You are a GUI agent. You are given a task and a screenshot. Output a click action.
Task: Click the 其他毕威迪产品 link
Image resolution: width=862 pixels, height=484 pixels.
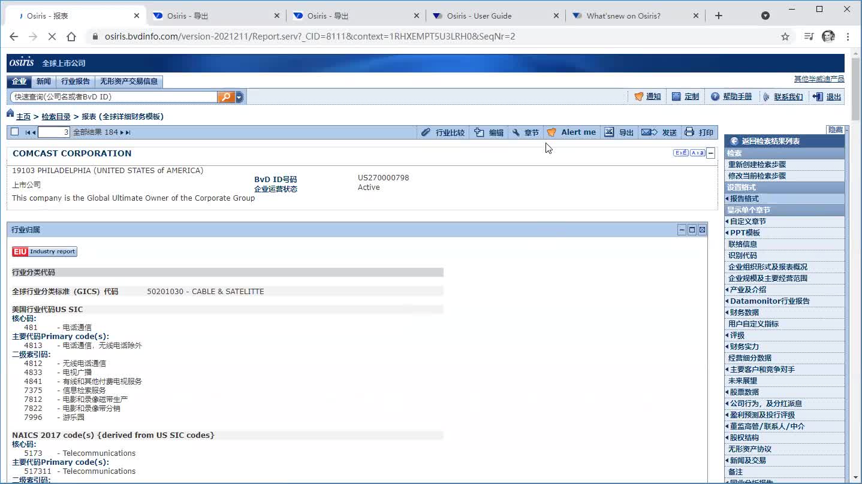pos(819,79)
